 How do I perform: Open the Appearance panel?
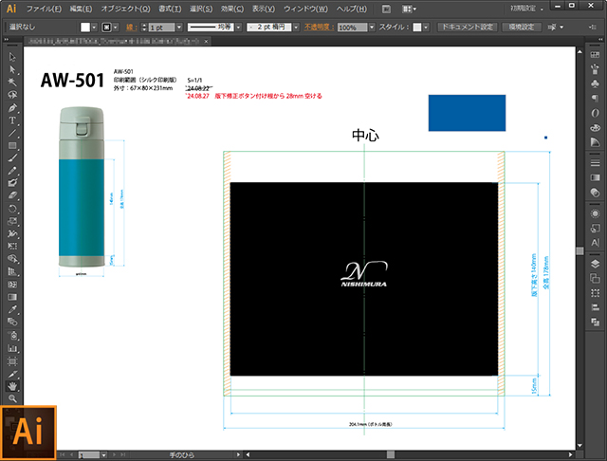click(595, 213)
